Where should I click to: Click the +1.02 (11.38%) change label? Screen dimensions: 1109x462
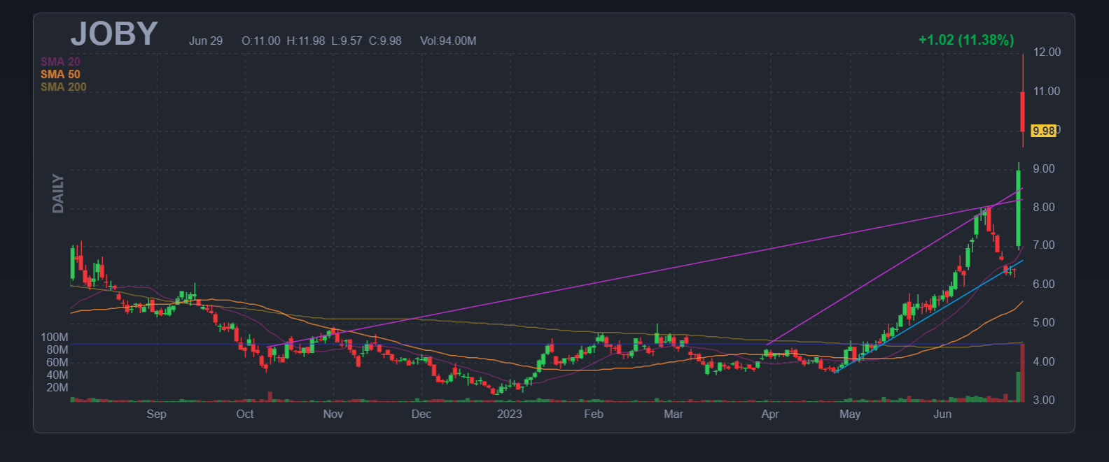966,40
